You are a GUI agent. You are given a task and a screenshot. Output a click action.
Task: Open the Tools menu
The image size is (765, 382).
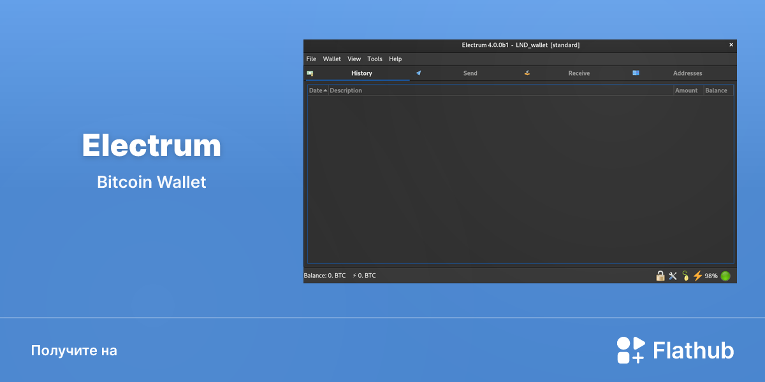pos(375,59)
